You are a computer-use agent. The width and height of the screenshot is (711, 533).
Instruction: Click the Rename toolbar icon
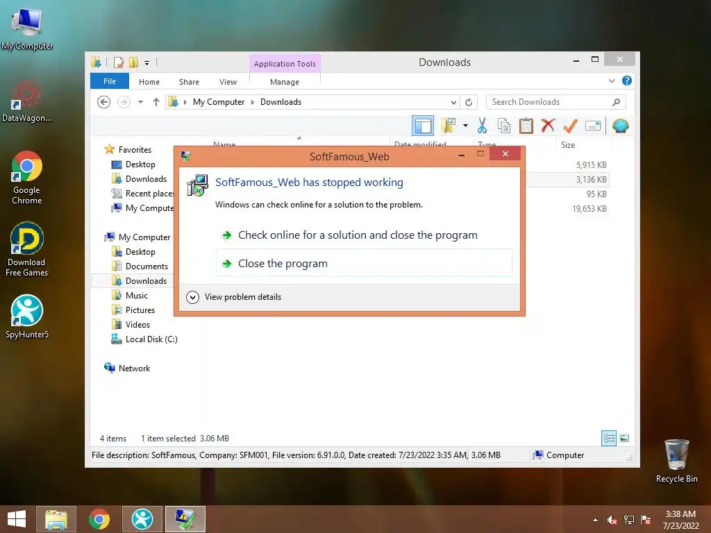click(593, 126)
